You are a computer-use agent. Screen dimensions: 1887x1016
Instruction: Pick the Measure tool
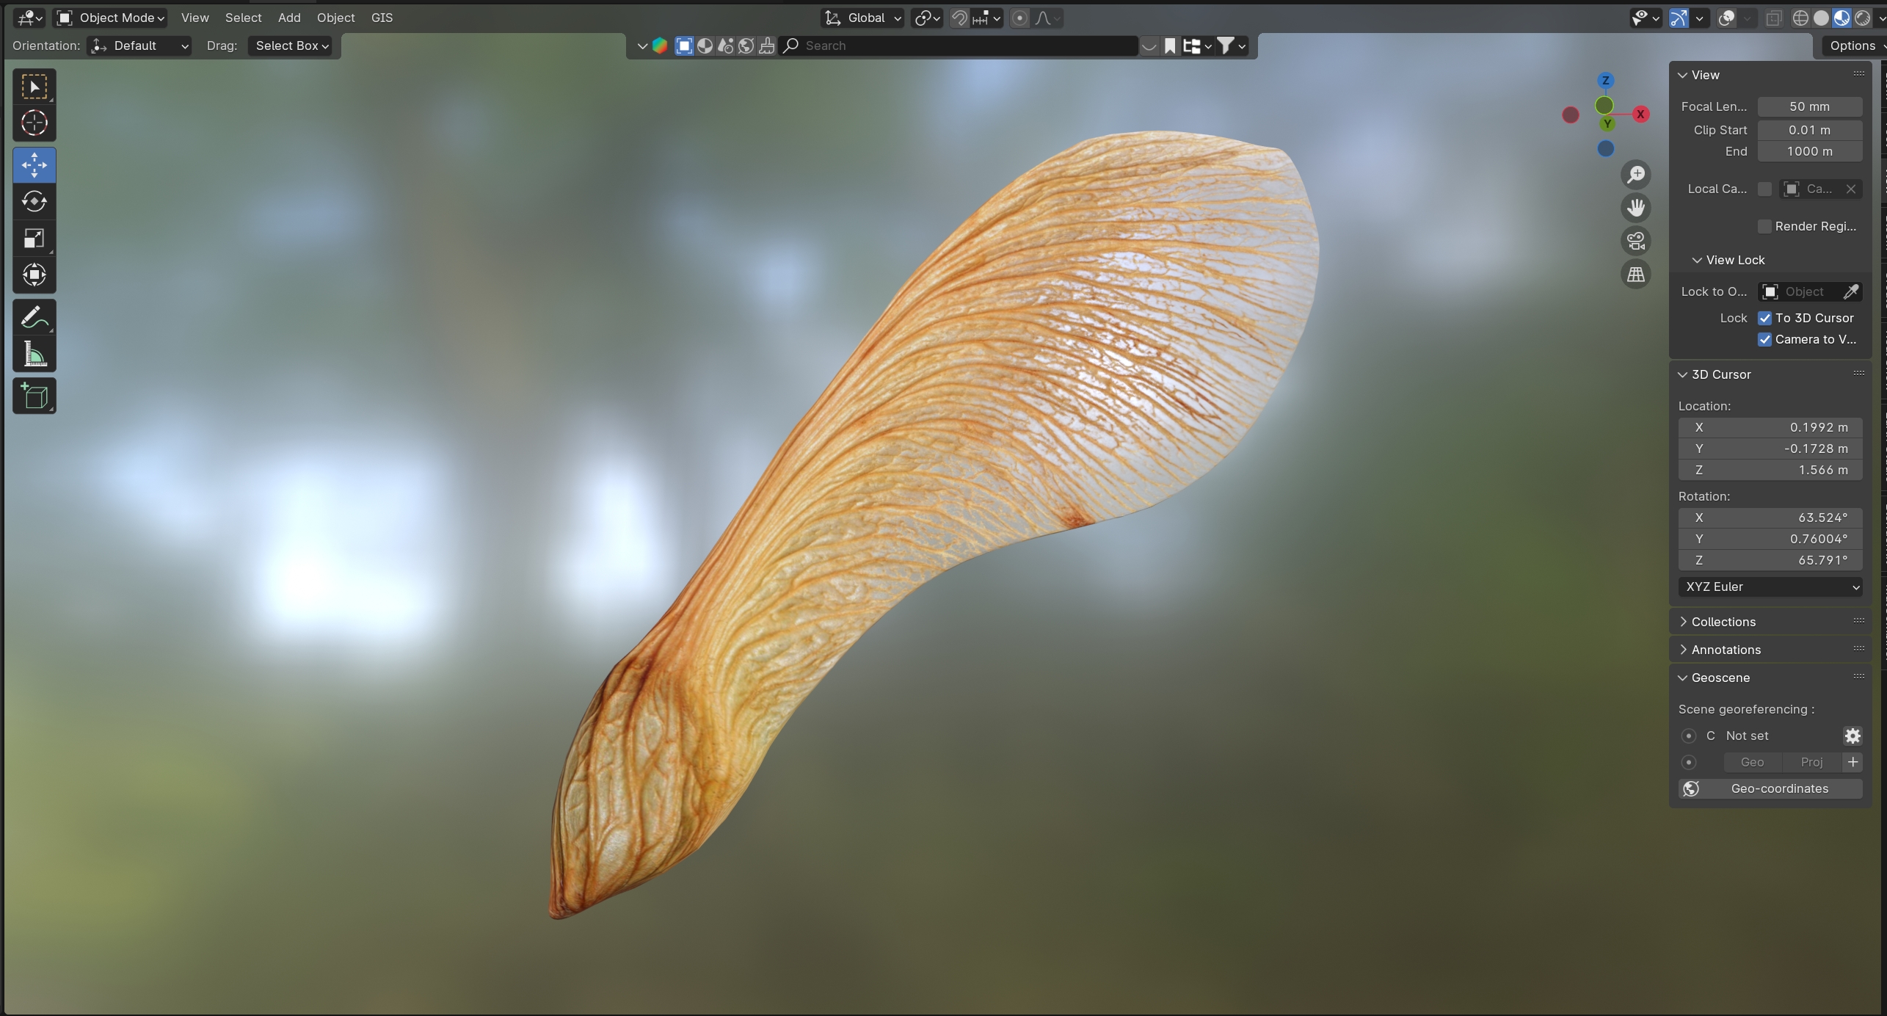(x=34, y=355)
